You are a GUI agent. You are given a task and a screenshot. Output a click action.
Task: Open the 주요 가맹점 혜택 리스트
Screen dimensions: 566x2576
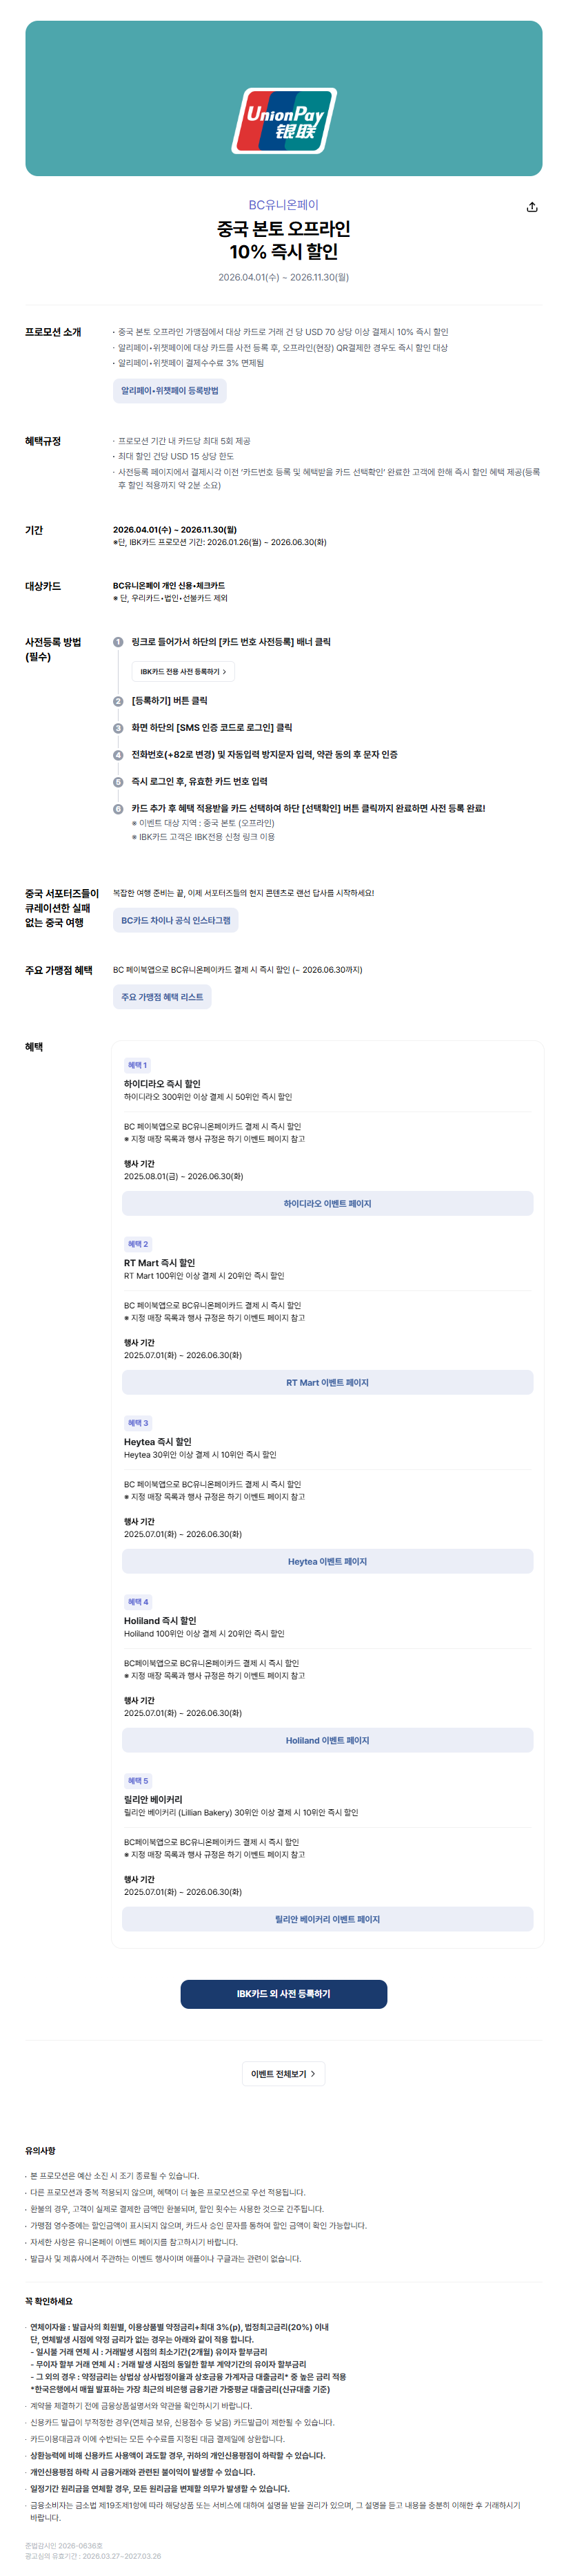[x=162, y=997]
